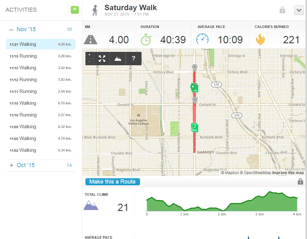Viewport: 307px width, 239px height.
Task: Open the OpenStreetMap attribution link
Action: click(255, 173)
